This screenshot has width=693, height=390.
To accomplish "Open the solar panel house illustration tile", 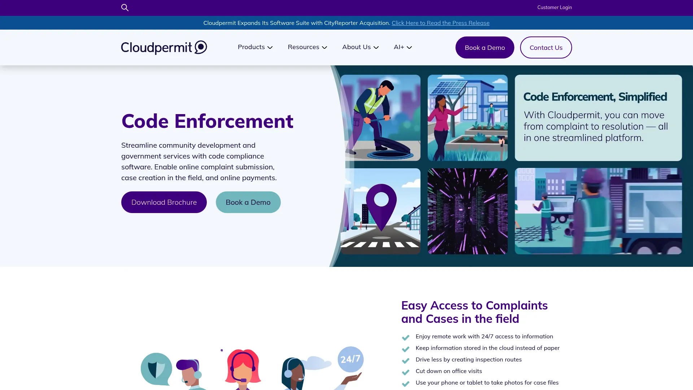I will tap(467, 118).
